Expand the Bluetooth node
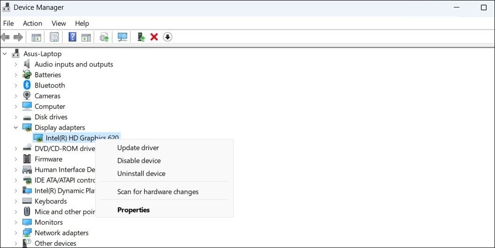This screenshot has width=495, height=248. click(x=16, y=86)
